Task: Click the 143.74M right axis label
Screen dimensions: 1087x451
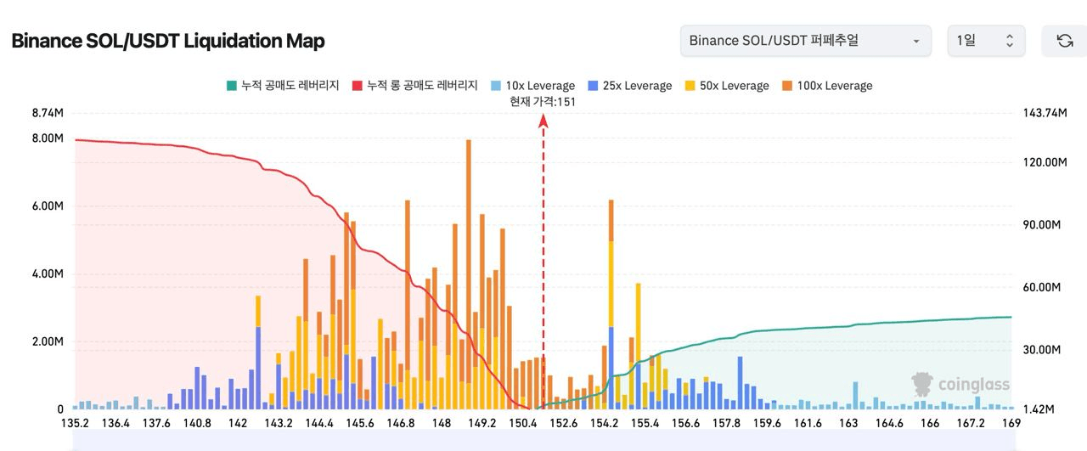Action: 1045,113
